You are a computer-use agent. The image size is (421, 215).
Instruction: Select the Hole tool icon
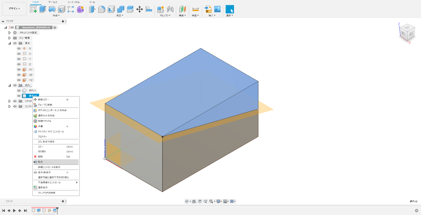[x=61, y=9]
